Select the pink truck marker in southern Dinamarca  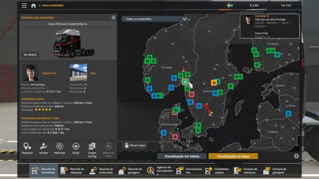pyautogui.click(x=175, y=137)
